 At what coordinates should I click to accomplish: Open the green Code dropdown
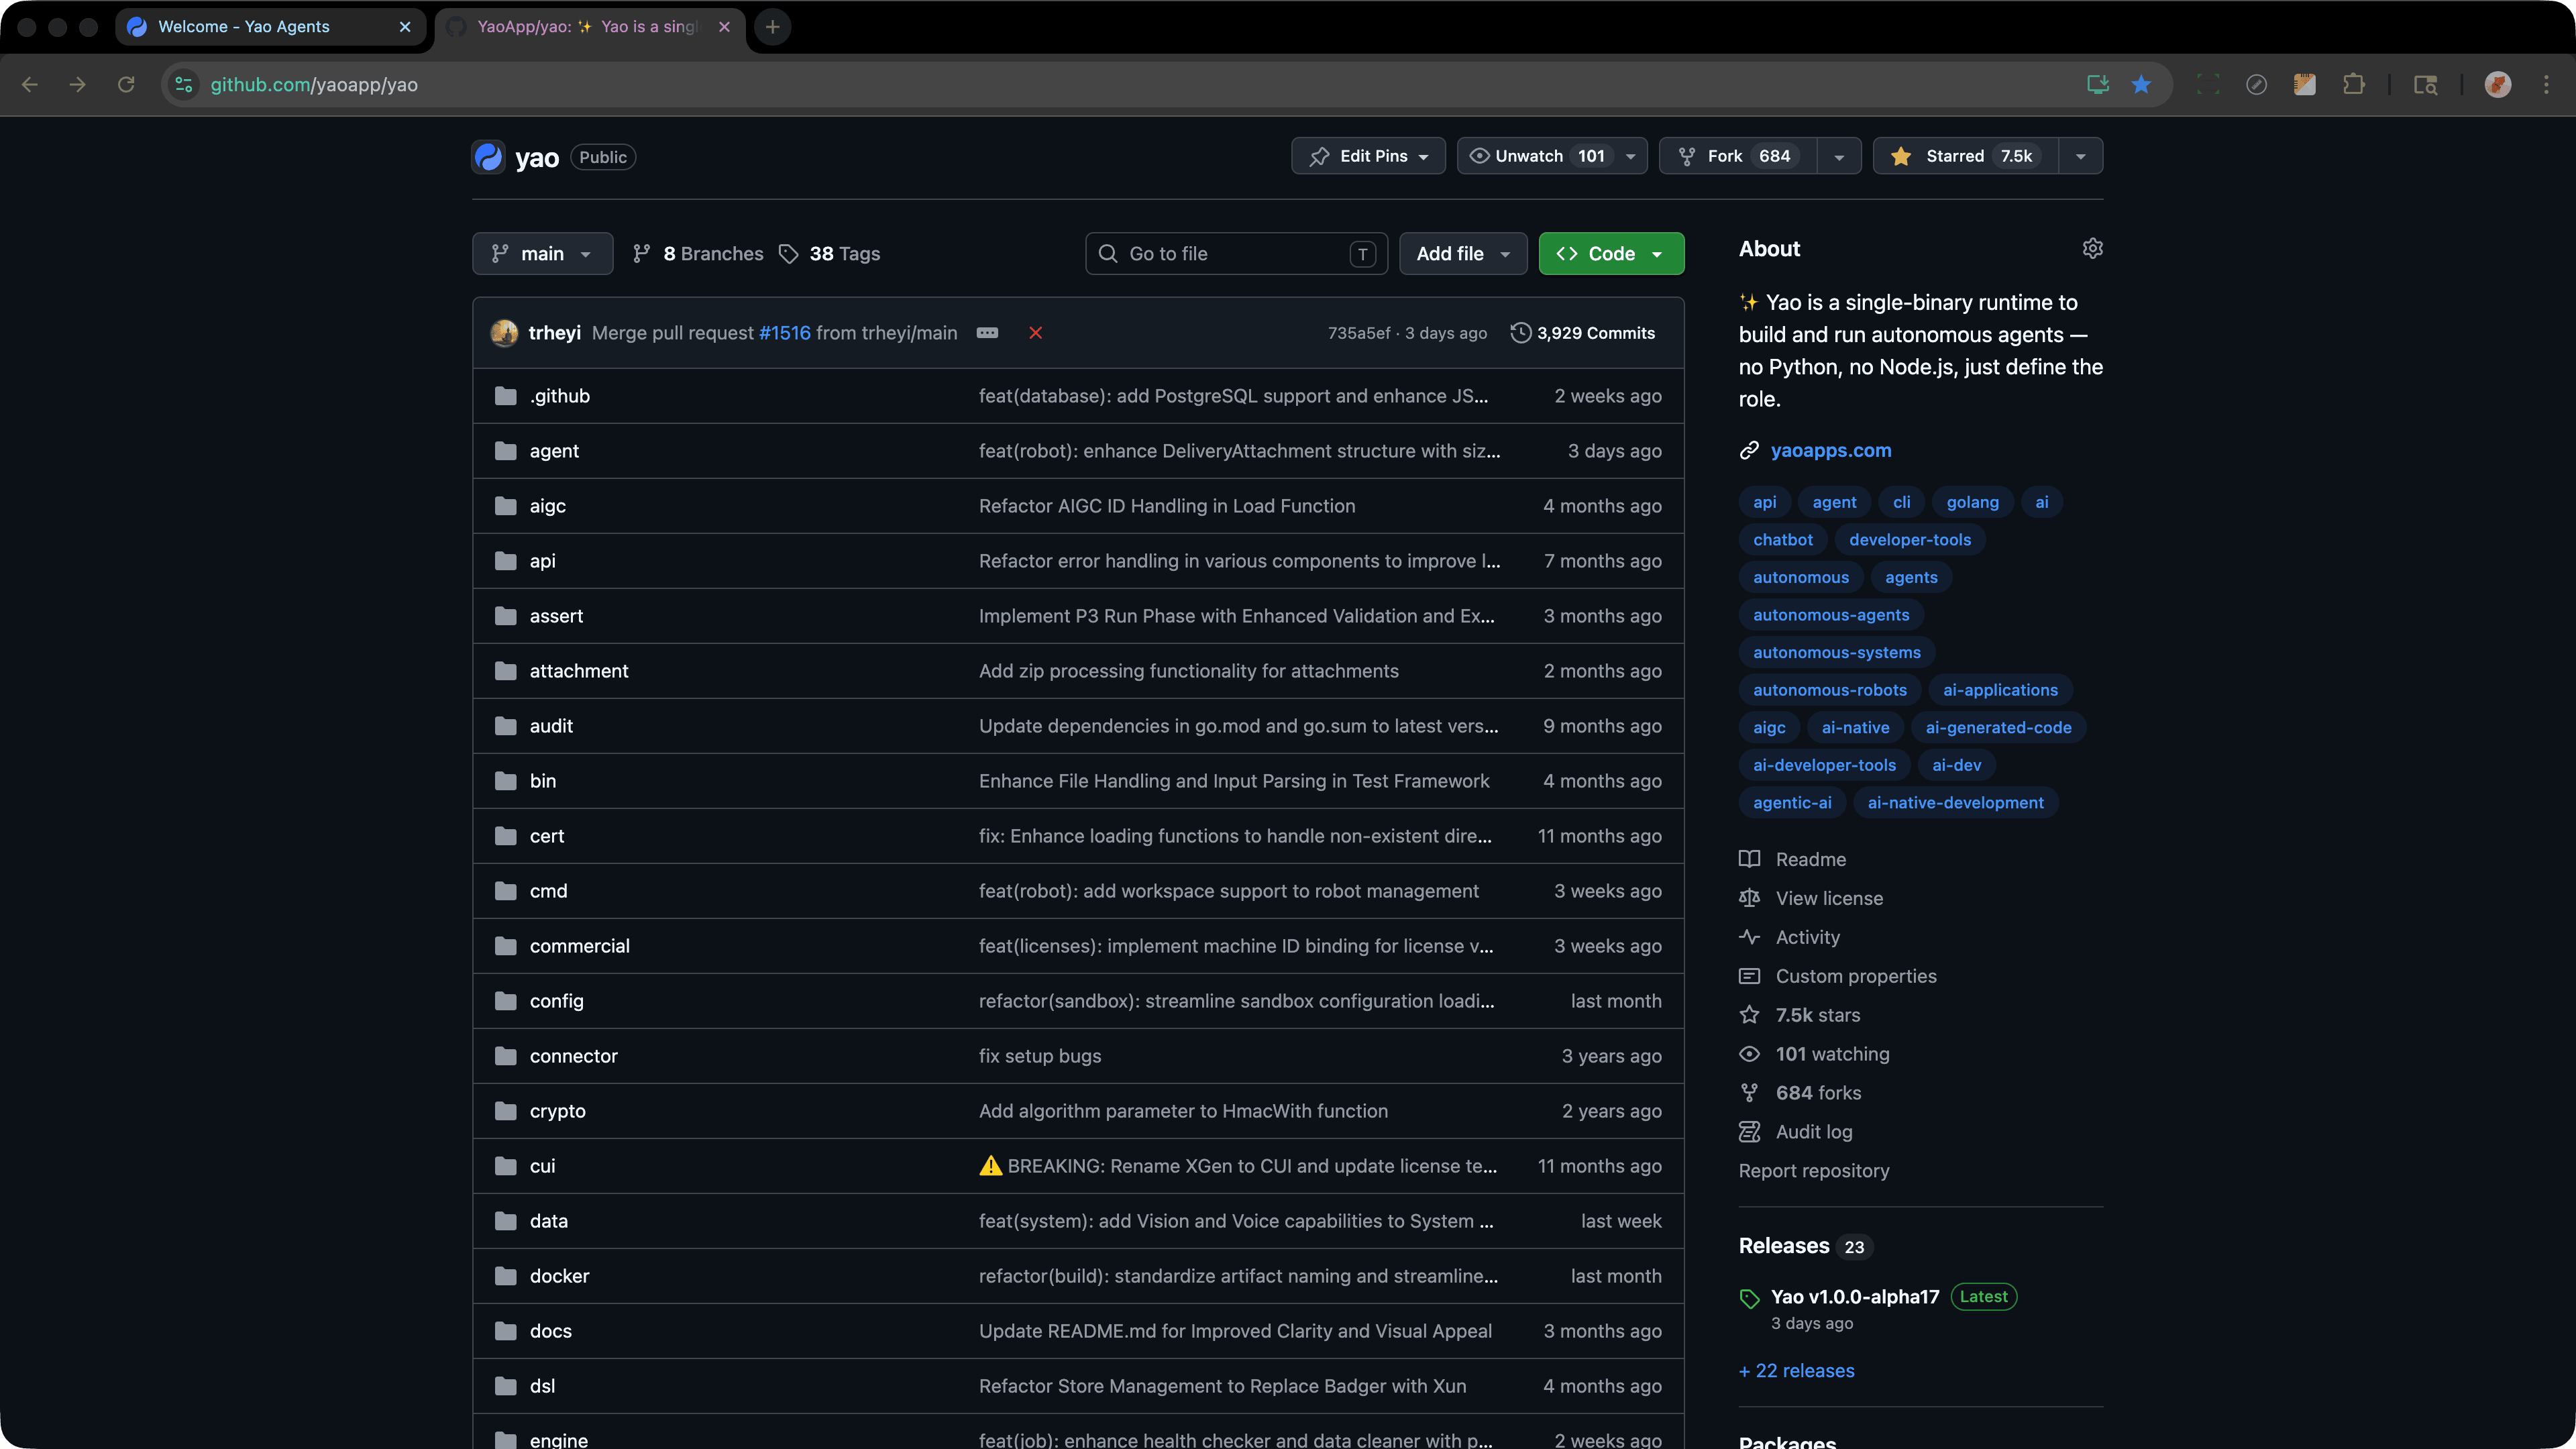[1611, 254]
